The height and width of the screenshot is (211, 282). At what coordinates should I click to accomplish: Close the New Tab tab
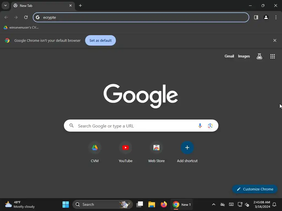(70, 5)
